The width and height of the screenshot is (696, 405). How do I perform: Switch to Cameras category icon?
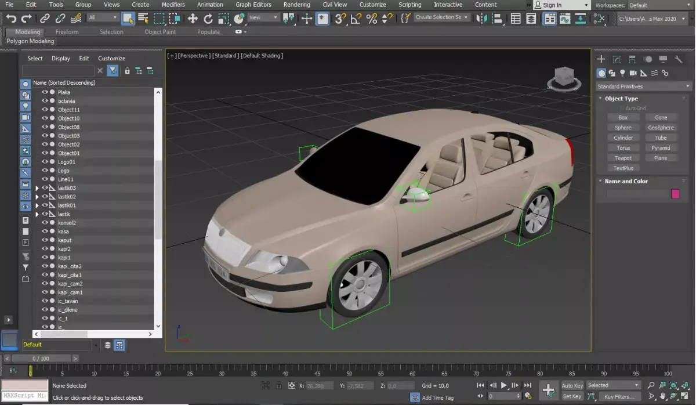(x=633, y=73)
